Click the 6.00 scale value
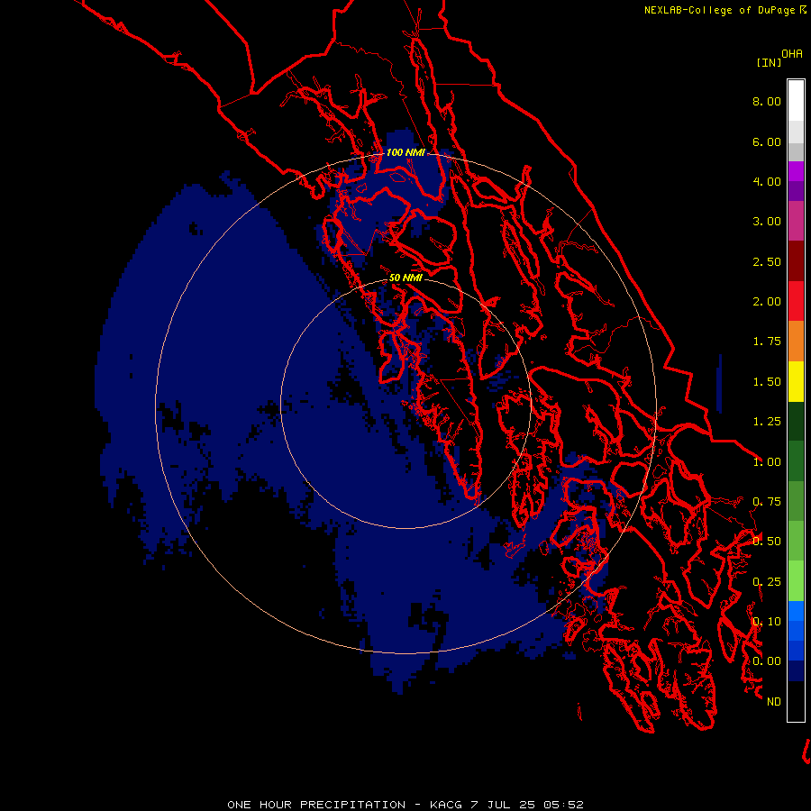 click(x=767, y=141)
